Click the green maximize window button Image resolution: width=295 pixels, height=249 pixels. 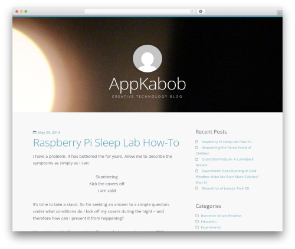click(x=26, y=11)
